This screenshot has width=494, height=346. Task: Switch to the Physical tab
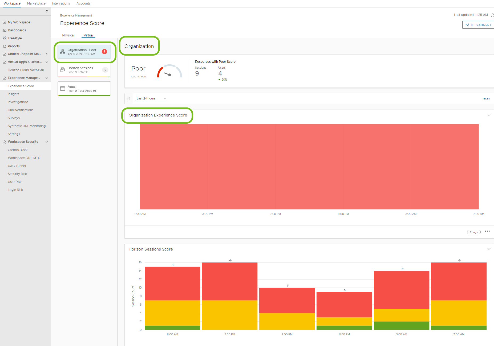tap(68, 35)
